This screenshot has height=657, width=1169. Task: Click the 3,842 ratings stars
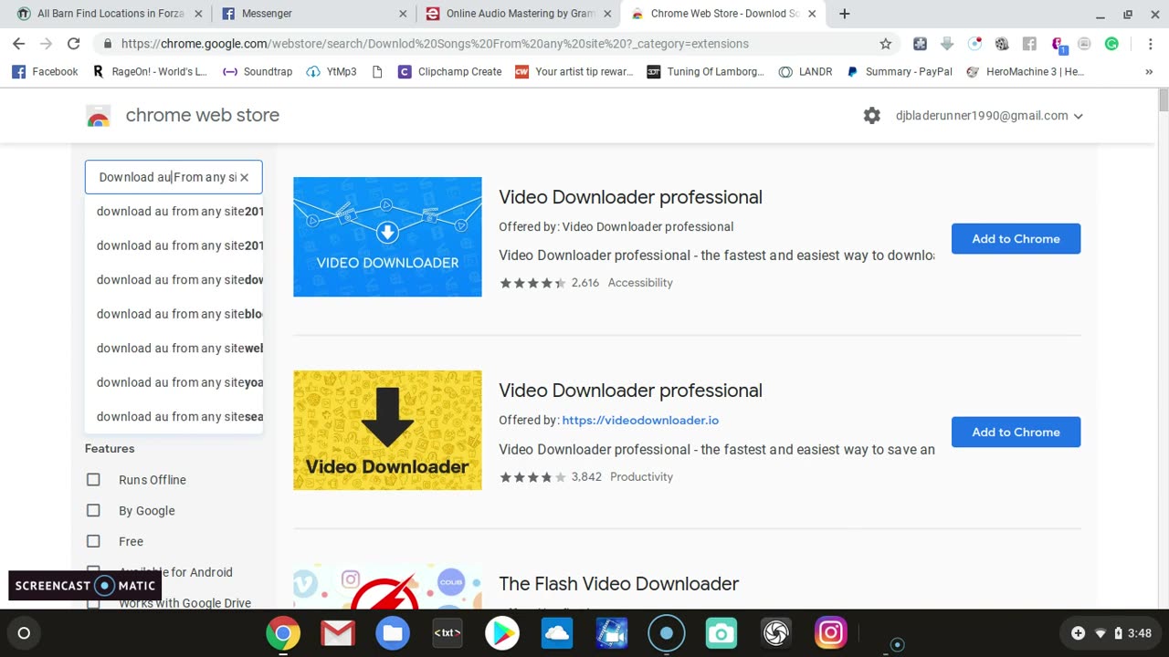click(x=532, y=477)
